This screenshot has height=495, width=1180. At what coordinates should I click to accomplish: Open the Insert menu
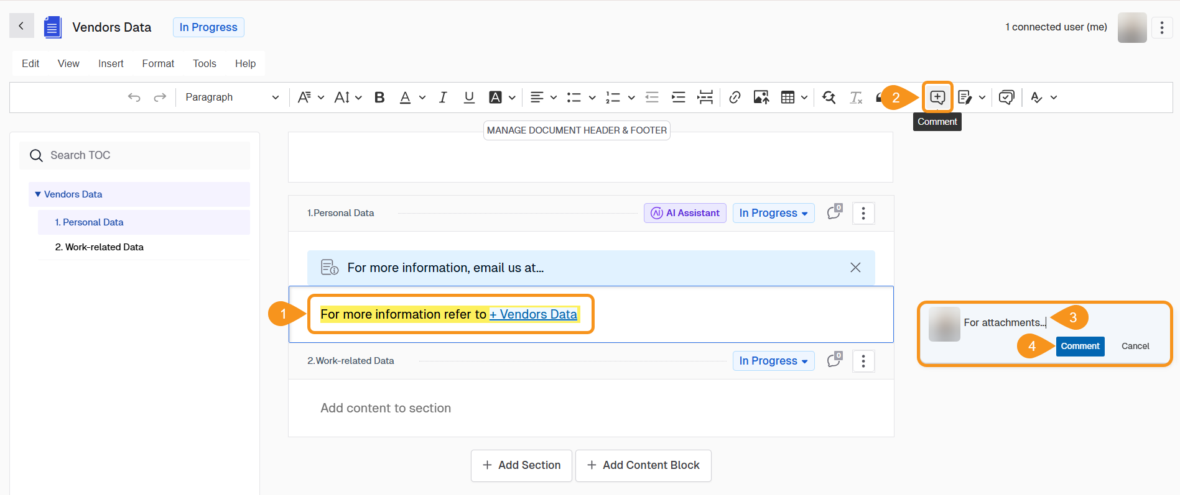tap(111, 63)
